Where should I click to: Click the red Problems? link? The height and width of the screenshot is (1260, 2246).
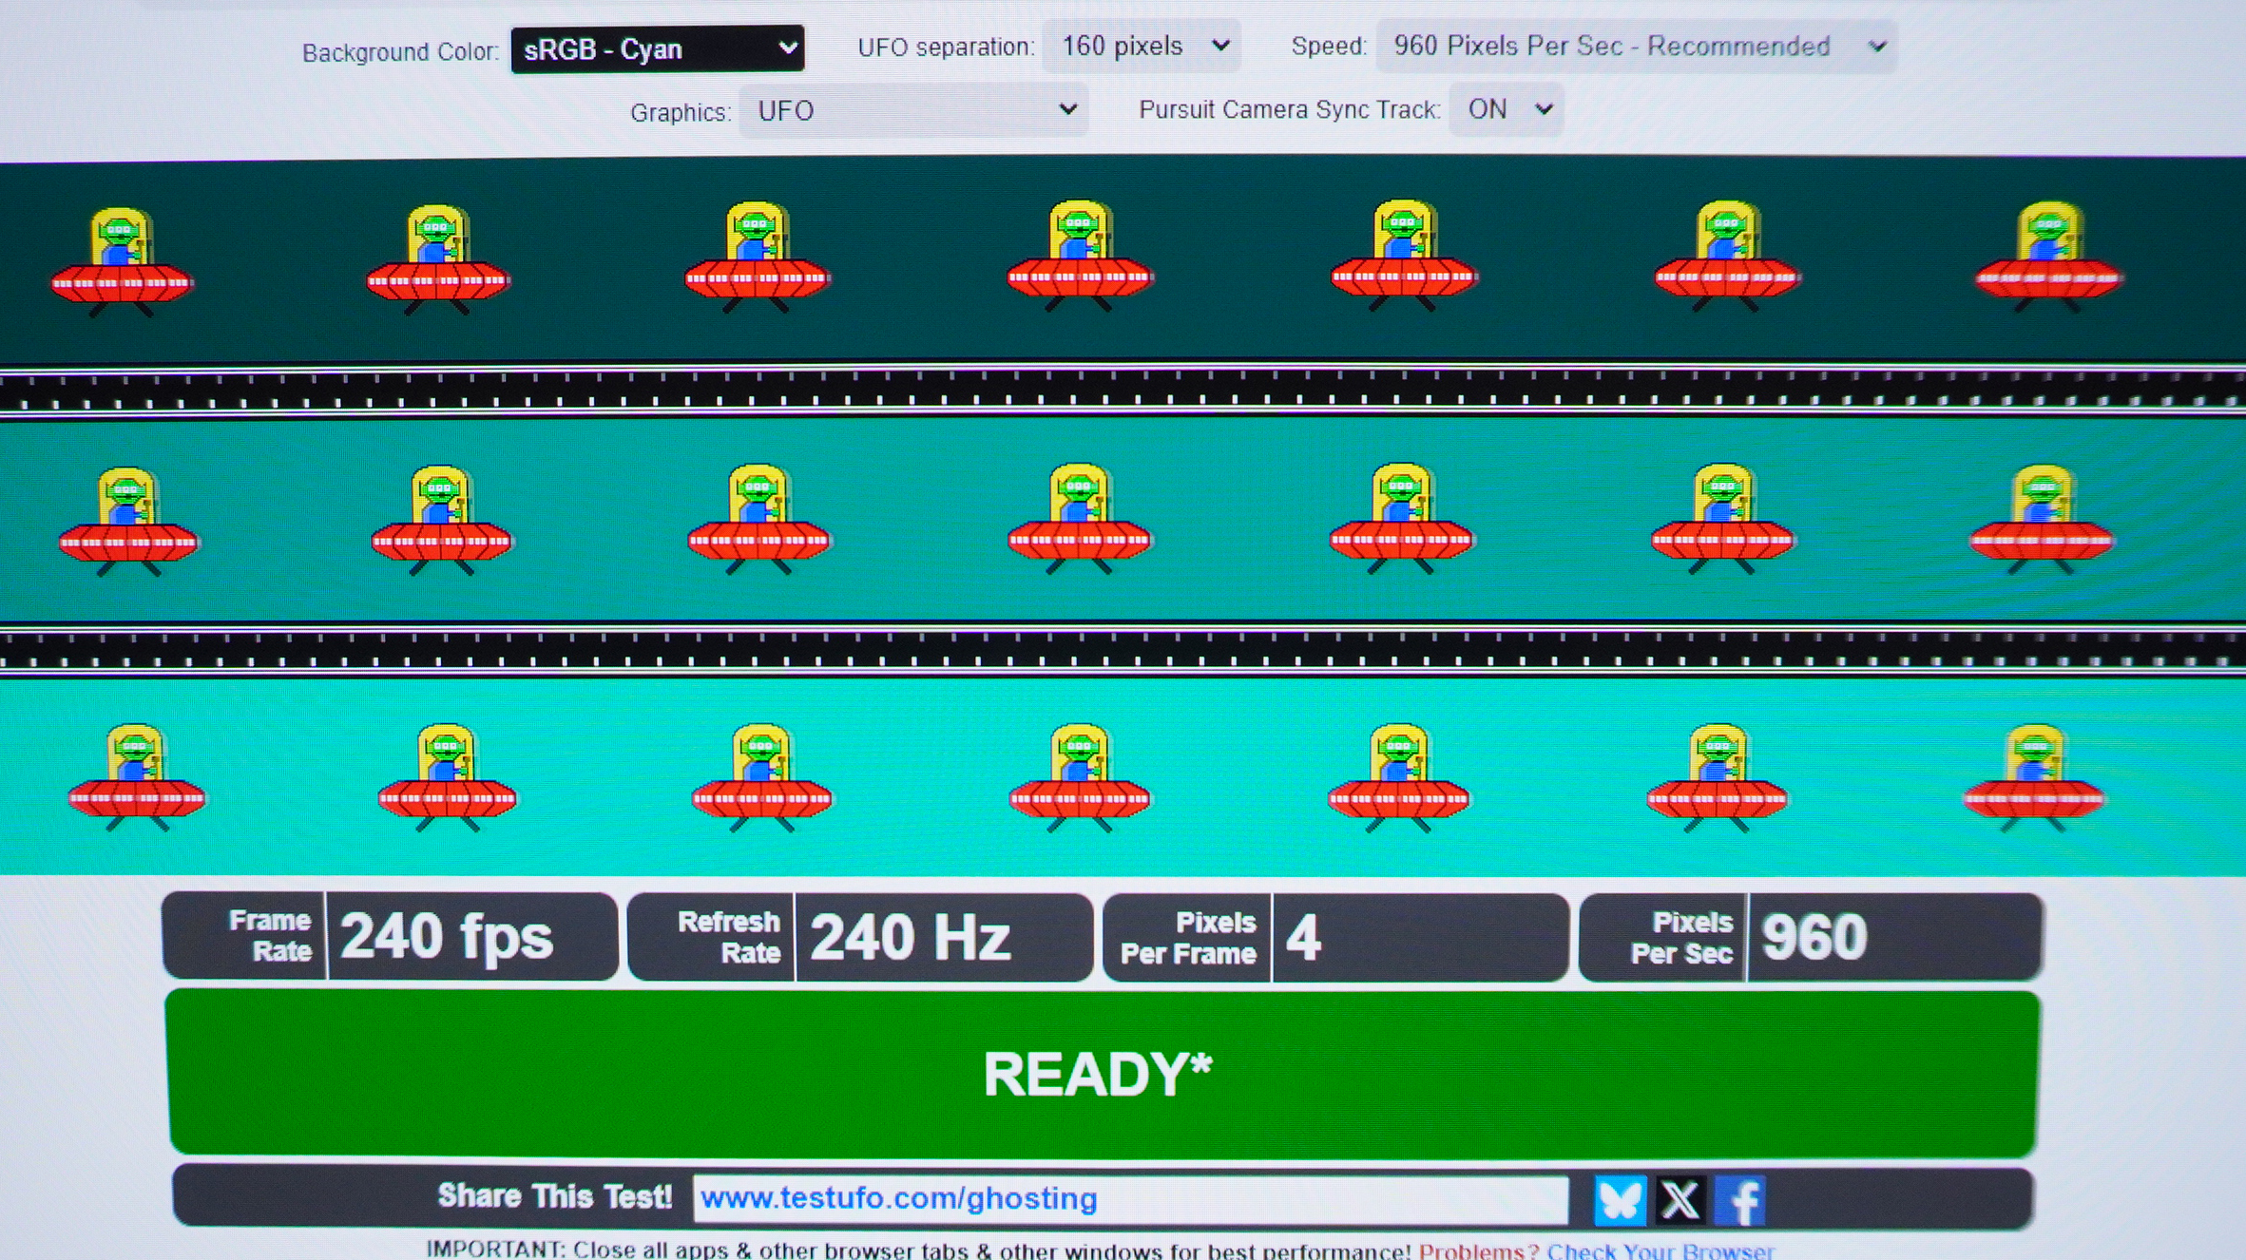coord(1478,1250)
